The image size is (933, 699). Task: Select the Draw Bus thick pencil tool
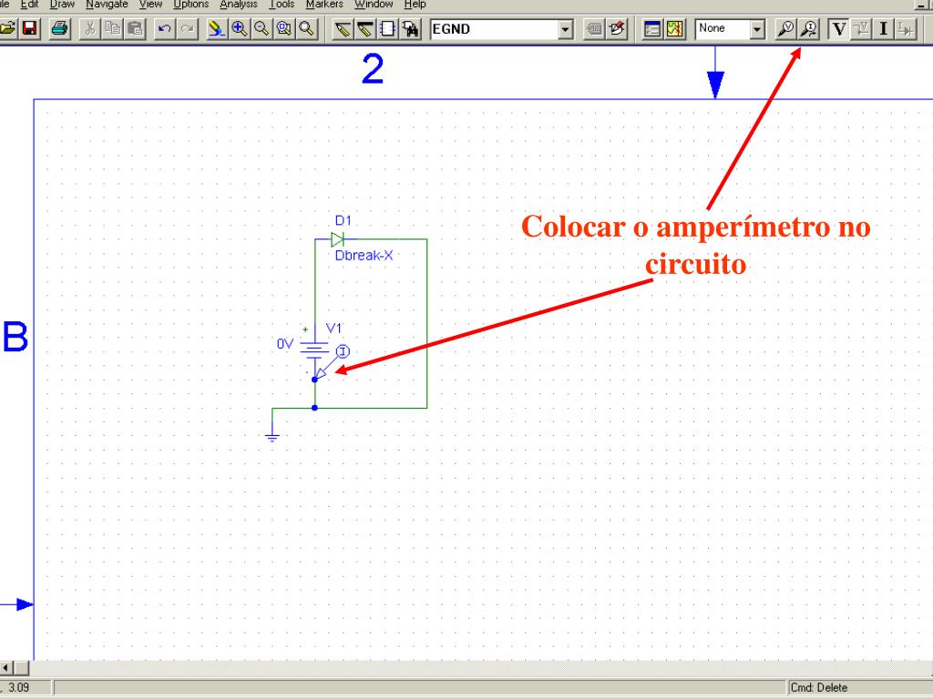[364, 28]
